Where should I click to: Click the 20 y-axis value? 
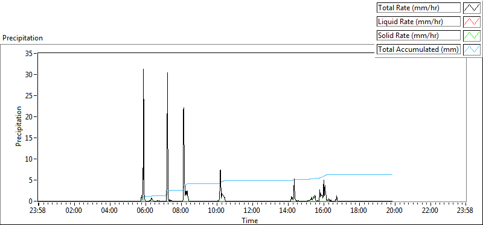[30, 116]
